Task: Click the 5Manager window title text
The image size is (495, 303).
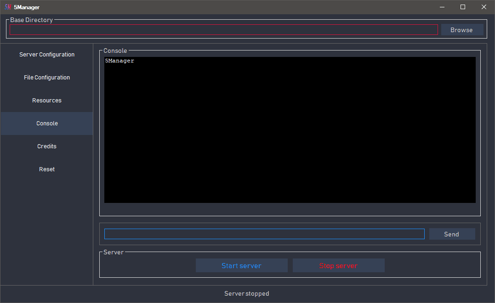Action: click(27, 7)
